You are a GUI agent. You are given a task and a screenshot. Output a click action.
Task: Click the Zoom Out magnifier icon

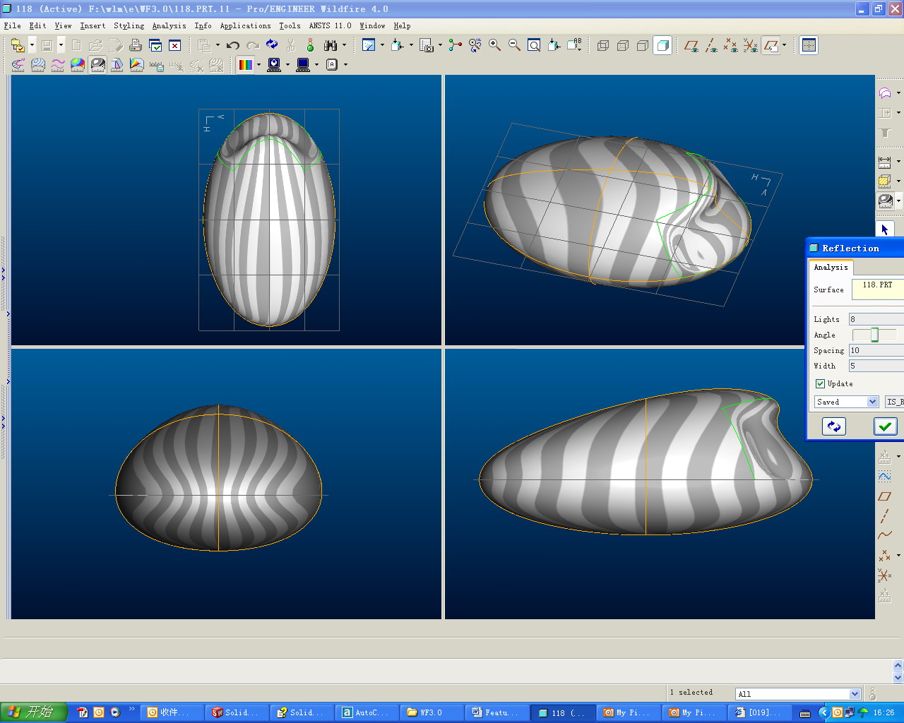point(515,45)
